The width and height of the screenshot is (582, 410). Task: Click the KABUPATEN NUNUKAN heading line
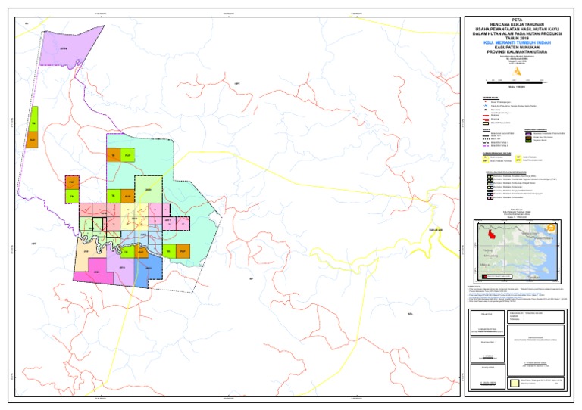pos(517,48)
